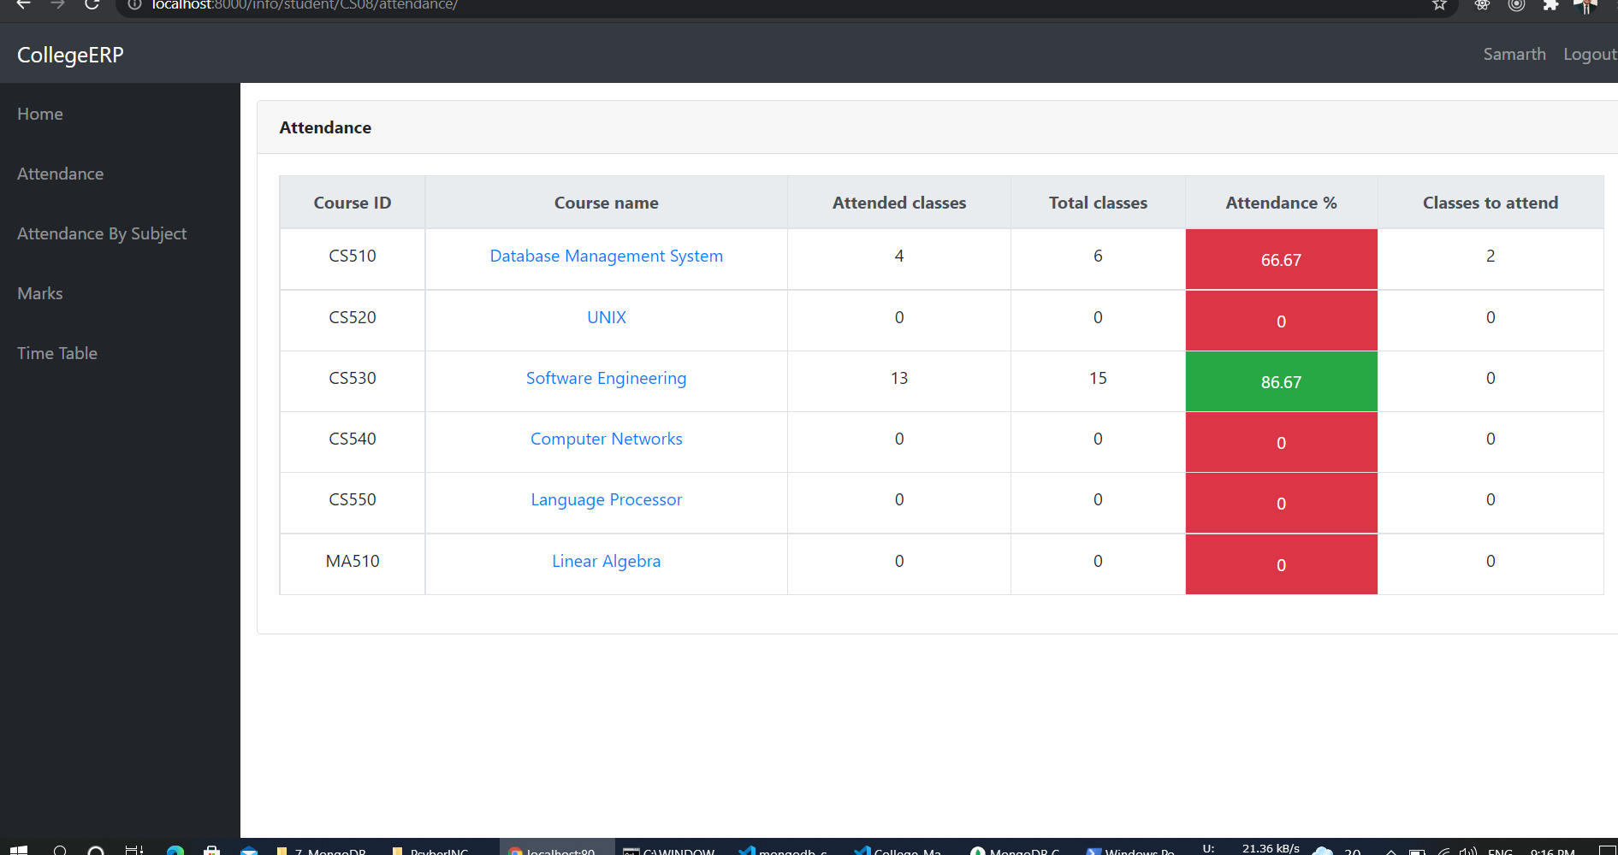Open the volume control in the tray
The height and width of the screenshot is (855, 1618).
click(x=1468, y=851)
